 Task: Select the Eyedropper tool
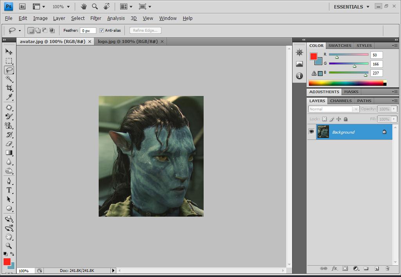pyautogui.click(x=9, y=97)
